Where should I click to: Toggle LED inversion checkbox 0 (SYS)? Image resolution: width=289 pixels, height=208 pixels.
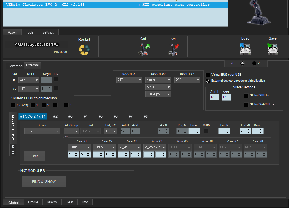[13, 105]
